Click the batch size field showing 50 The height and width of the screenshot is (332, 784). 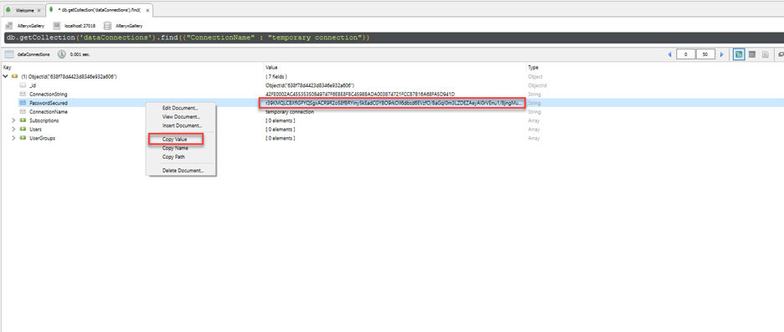705,54
